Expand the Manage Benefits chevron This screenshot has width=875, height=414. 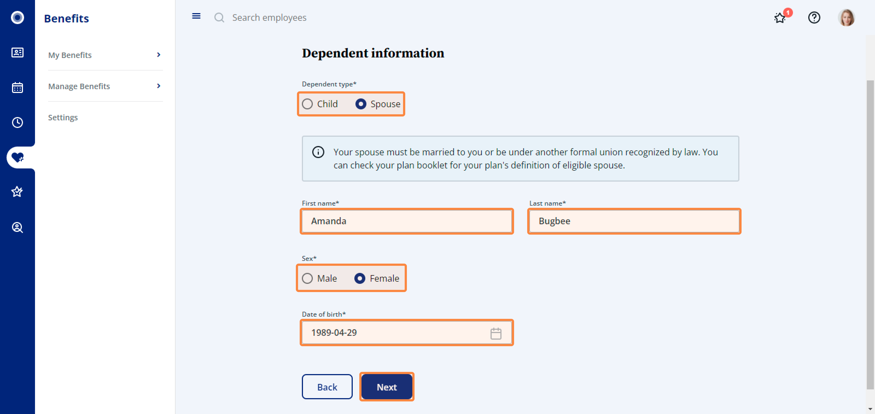pyautogui.click(x=159, y=86)
